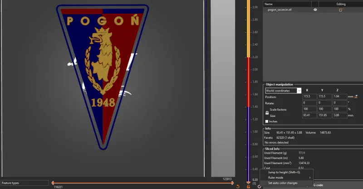Click the edit icon for pogon_szczecin.stl
363x189 pixels.
341,10
